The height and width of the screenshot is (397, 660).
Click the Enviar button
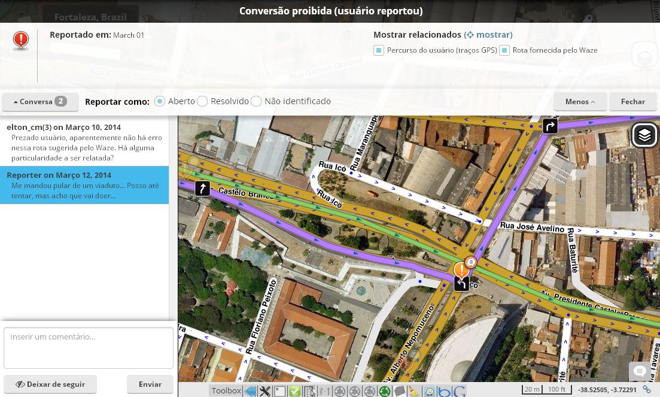150,384
